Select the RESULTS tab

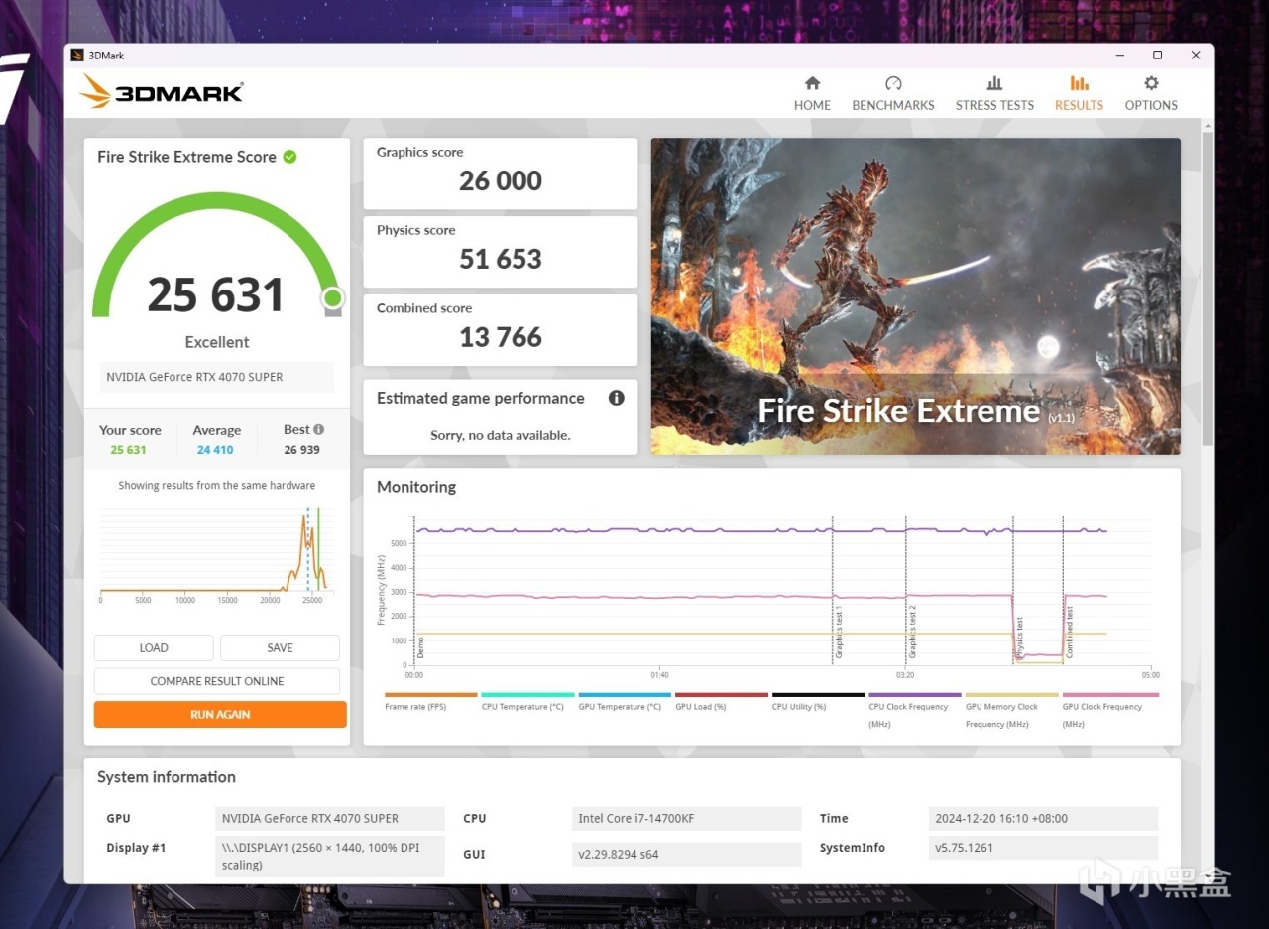[1079, 93]
